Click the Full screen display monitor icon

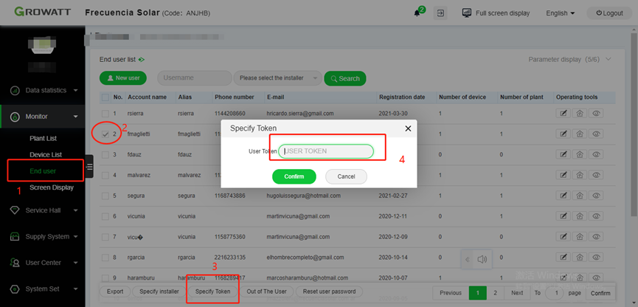pos(467,13)
